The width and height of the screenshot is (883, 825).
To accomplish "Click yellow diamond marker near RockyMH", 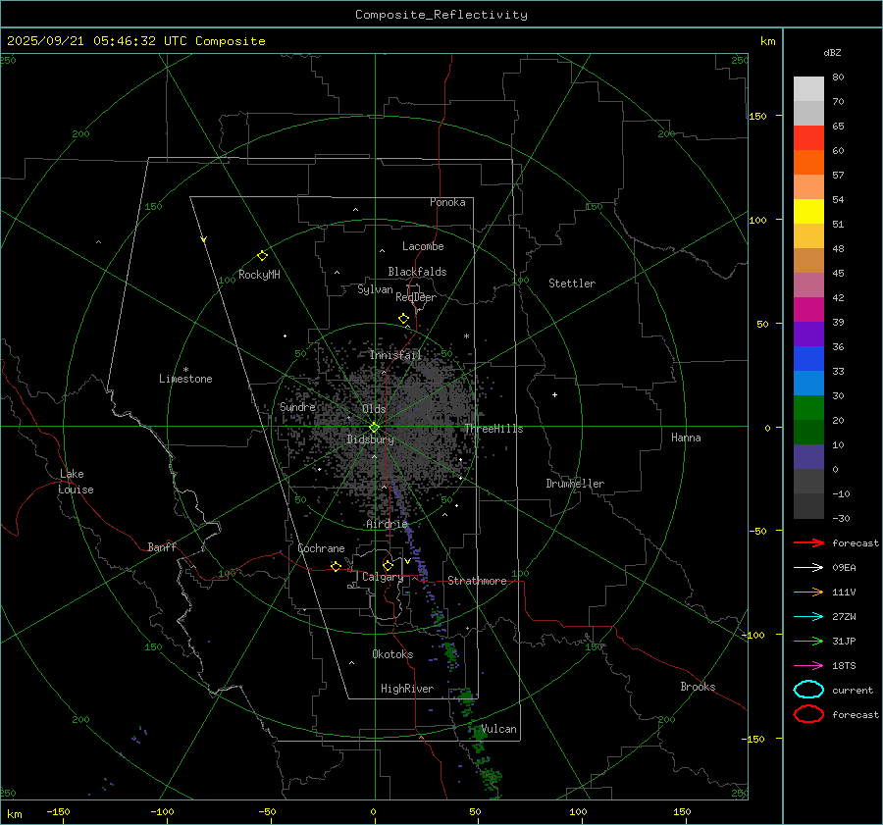I will pos(262,255).
